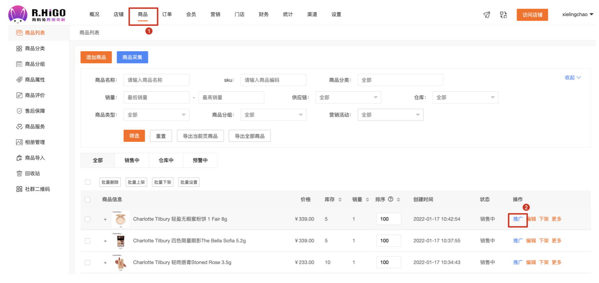Image resolution: width=599 pixels, height=283 pixels.
Task: Click the 商品名称 input field
Action: (x=156, y=80)
